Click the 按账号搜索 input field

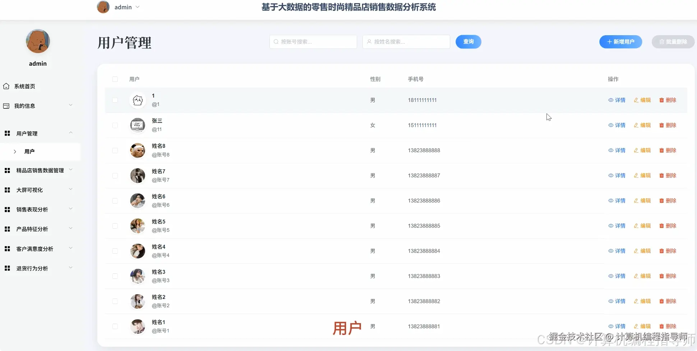coord(313,42)
